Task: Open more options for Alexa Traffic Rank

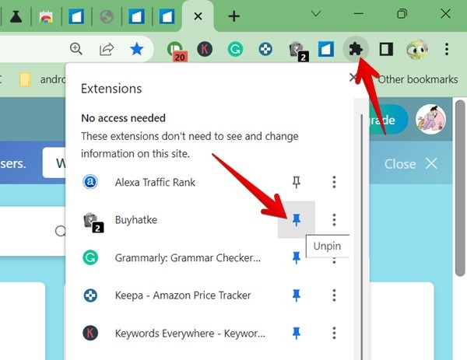Action: 334,182
